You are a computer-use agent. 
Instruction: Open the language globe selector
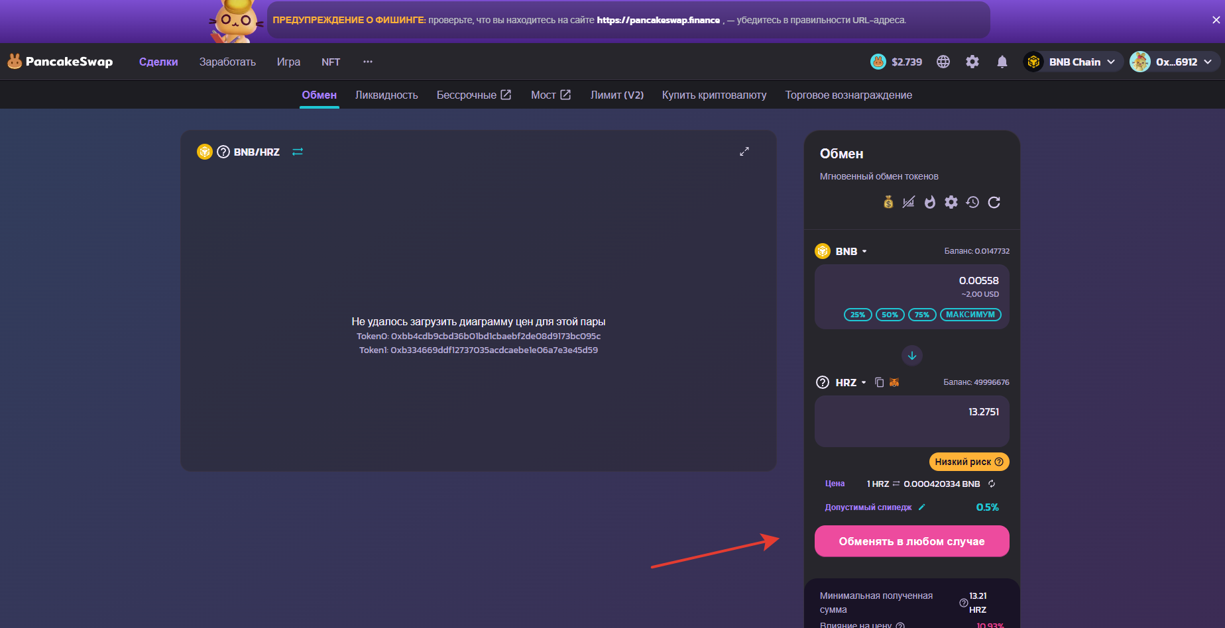pyautogui.click(x=943, y=62)
